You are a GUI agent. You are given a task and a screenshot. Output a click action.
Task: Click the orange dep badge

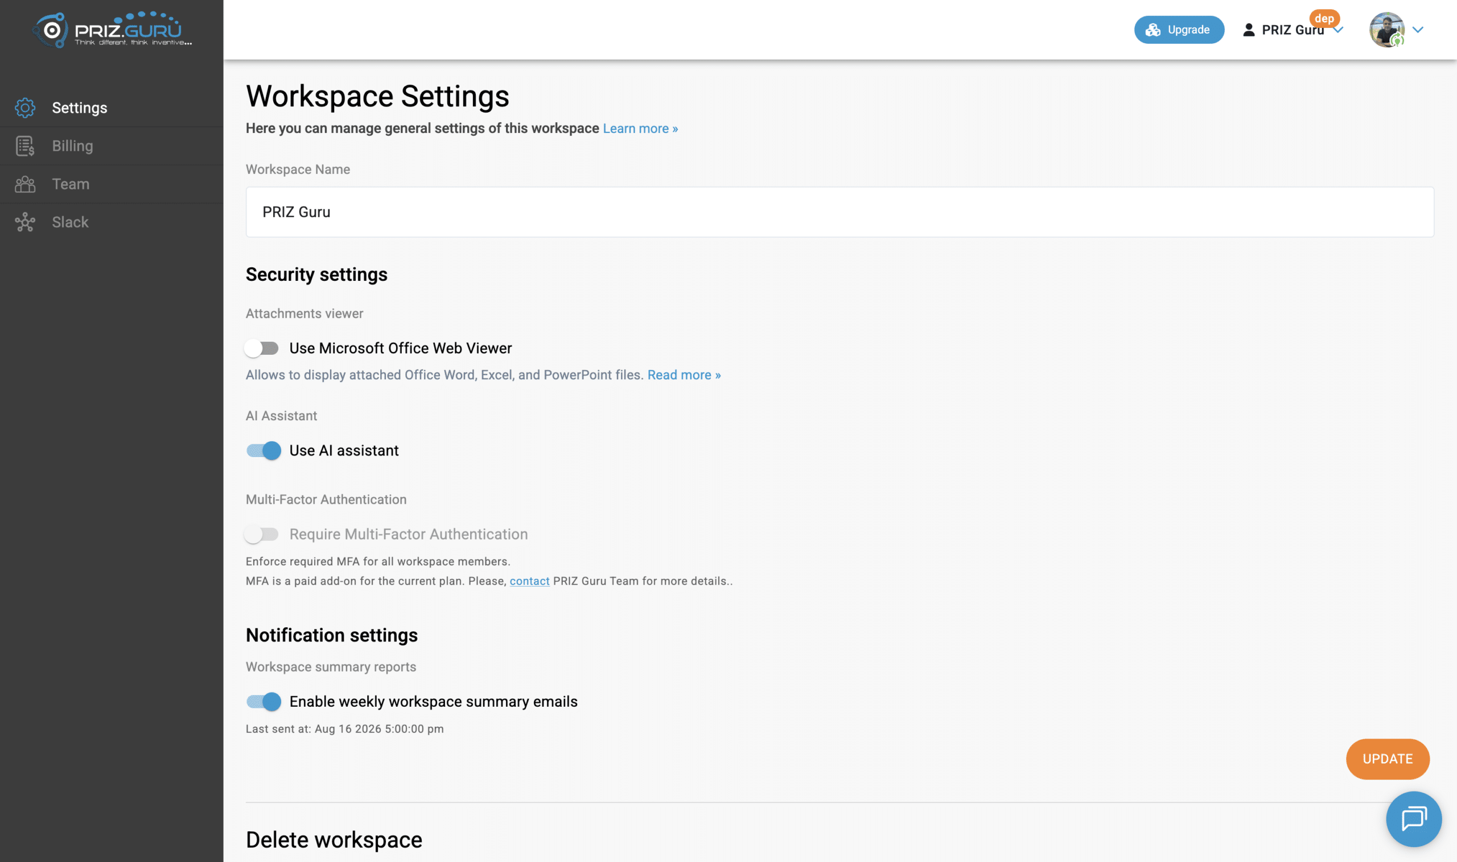point(1324,18)
